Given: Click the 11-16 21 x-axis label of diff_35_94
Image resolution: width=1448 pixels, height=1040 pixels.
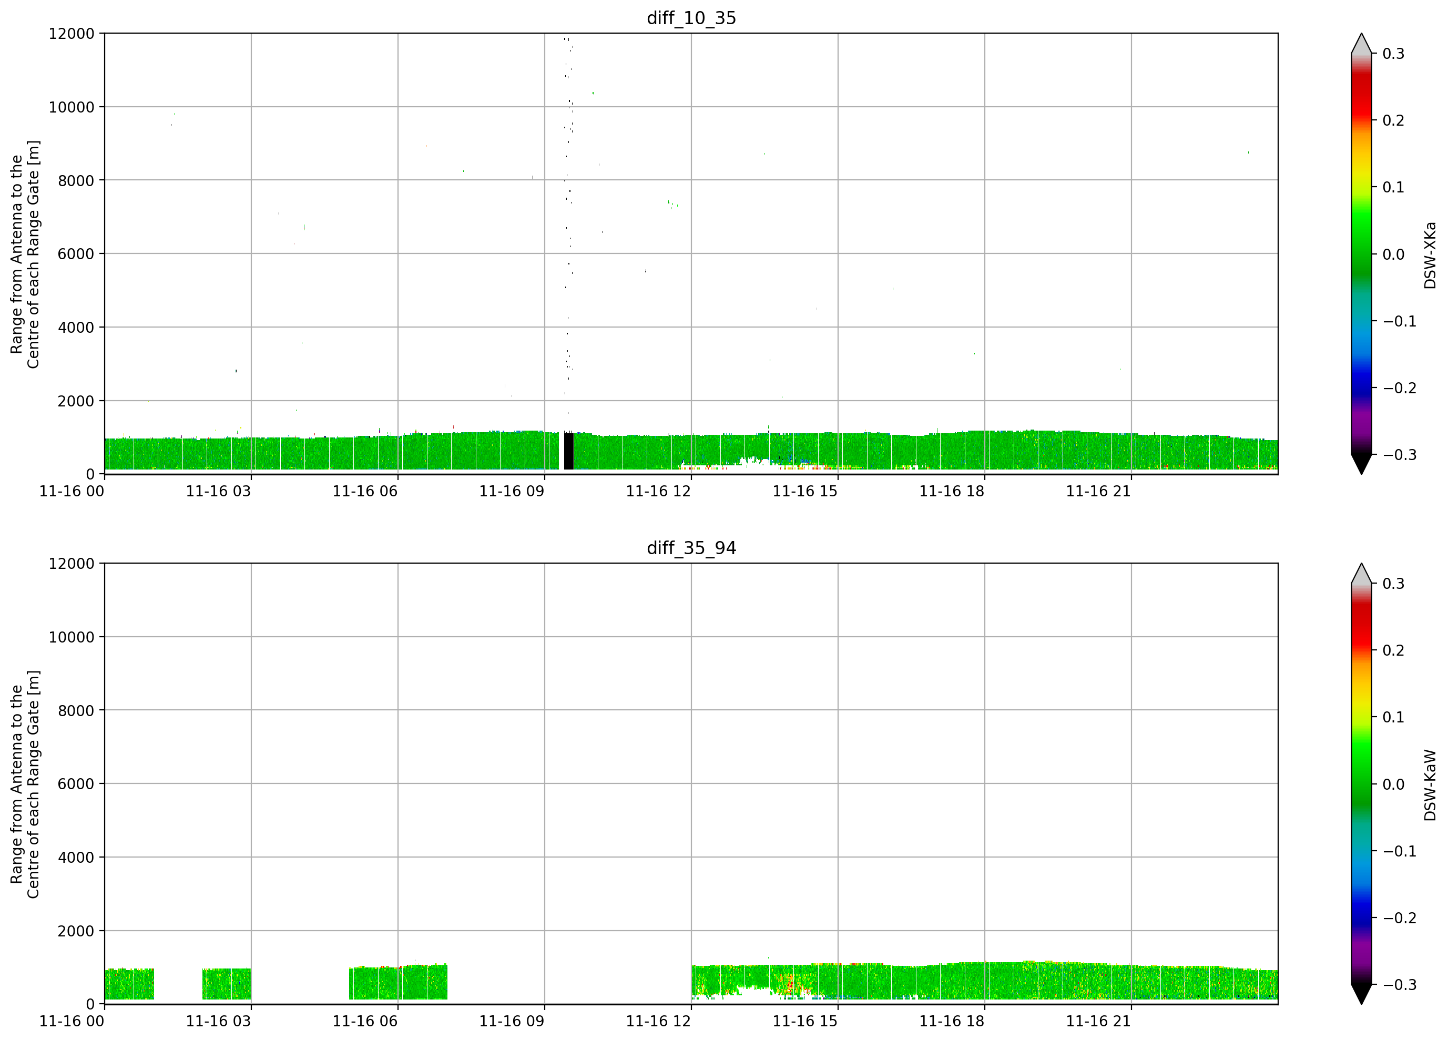Looking at the screenshot, I should pos(1098,1022).
